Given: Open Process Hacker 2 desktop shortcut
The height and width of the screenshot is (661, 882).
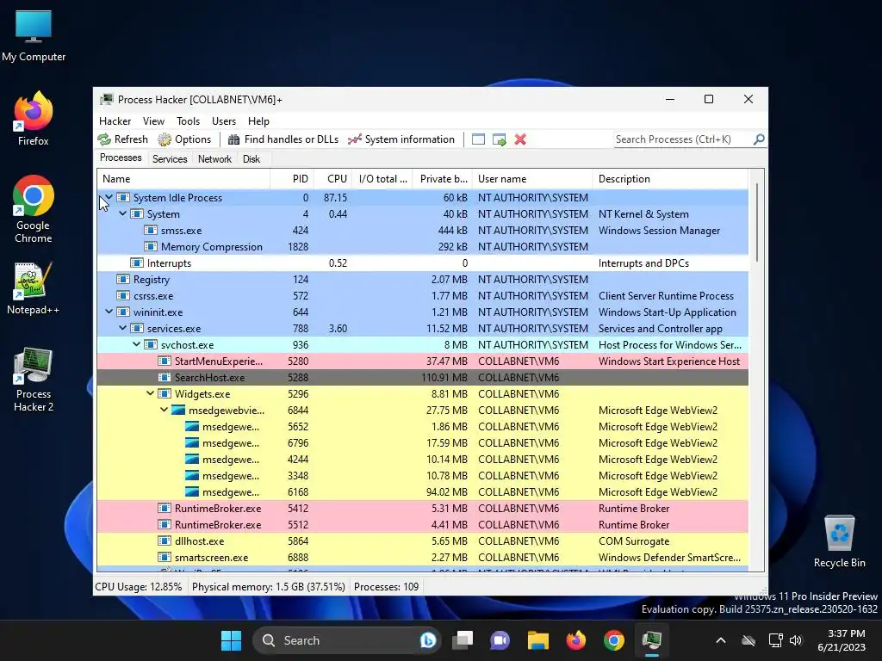Looking at the screenshot, I should tap(34, 380).
